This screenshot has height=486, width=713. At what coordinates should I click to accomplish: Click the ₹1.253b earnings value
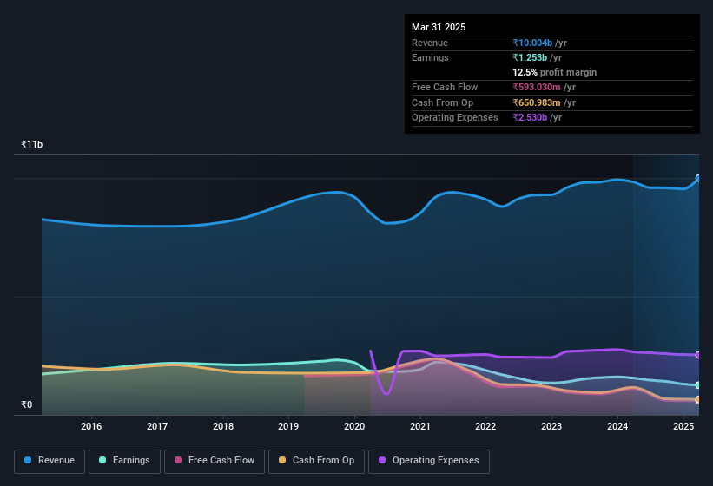click(530, 57)
